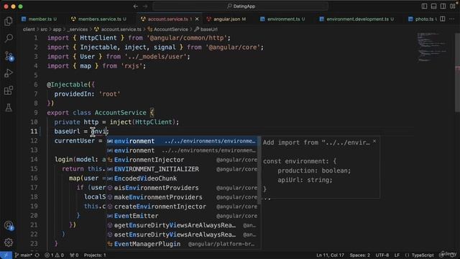This screenshot has width=460, height=259.
Task: Select the ENVIRONMENT_INITIALIZER suggestion
Action: [x=182, y=170]
